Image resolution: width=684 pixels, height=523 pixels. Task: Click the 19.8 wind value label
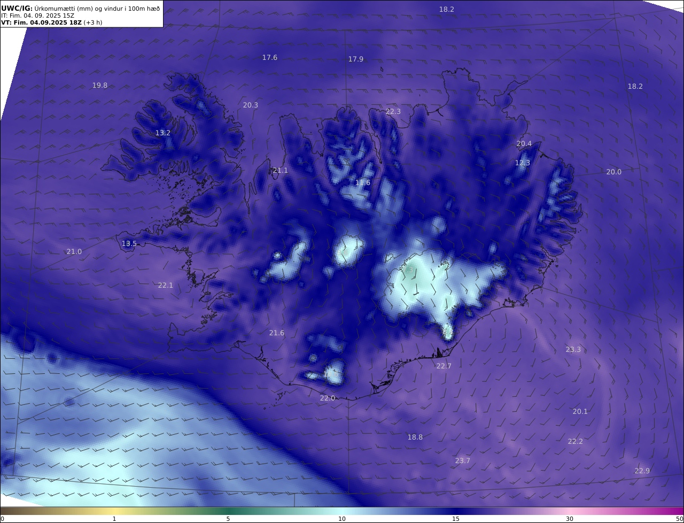tap(100, 85)
